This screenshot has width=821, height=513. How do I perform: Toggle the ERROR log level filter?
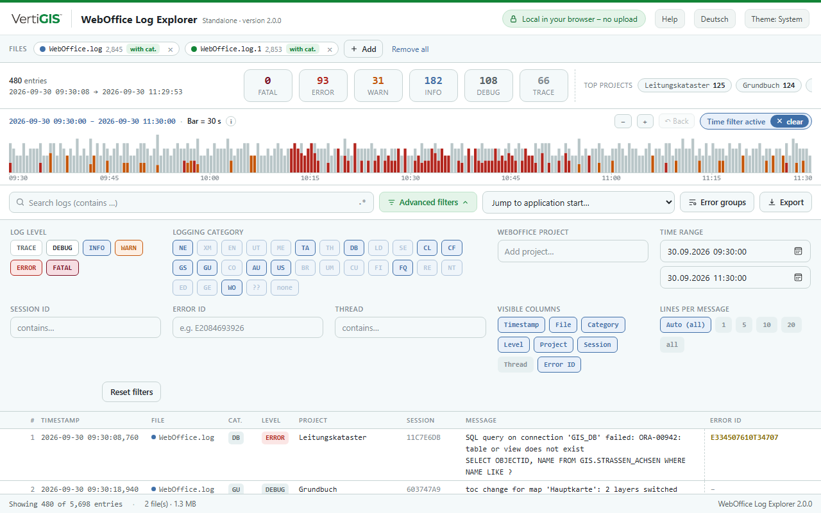26,267
